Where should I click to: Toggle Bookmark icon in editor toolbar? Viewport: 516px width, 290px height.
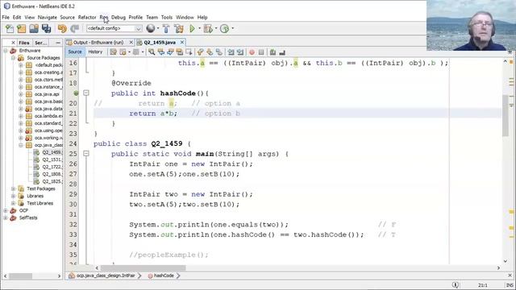click(x=218, y=52)
